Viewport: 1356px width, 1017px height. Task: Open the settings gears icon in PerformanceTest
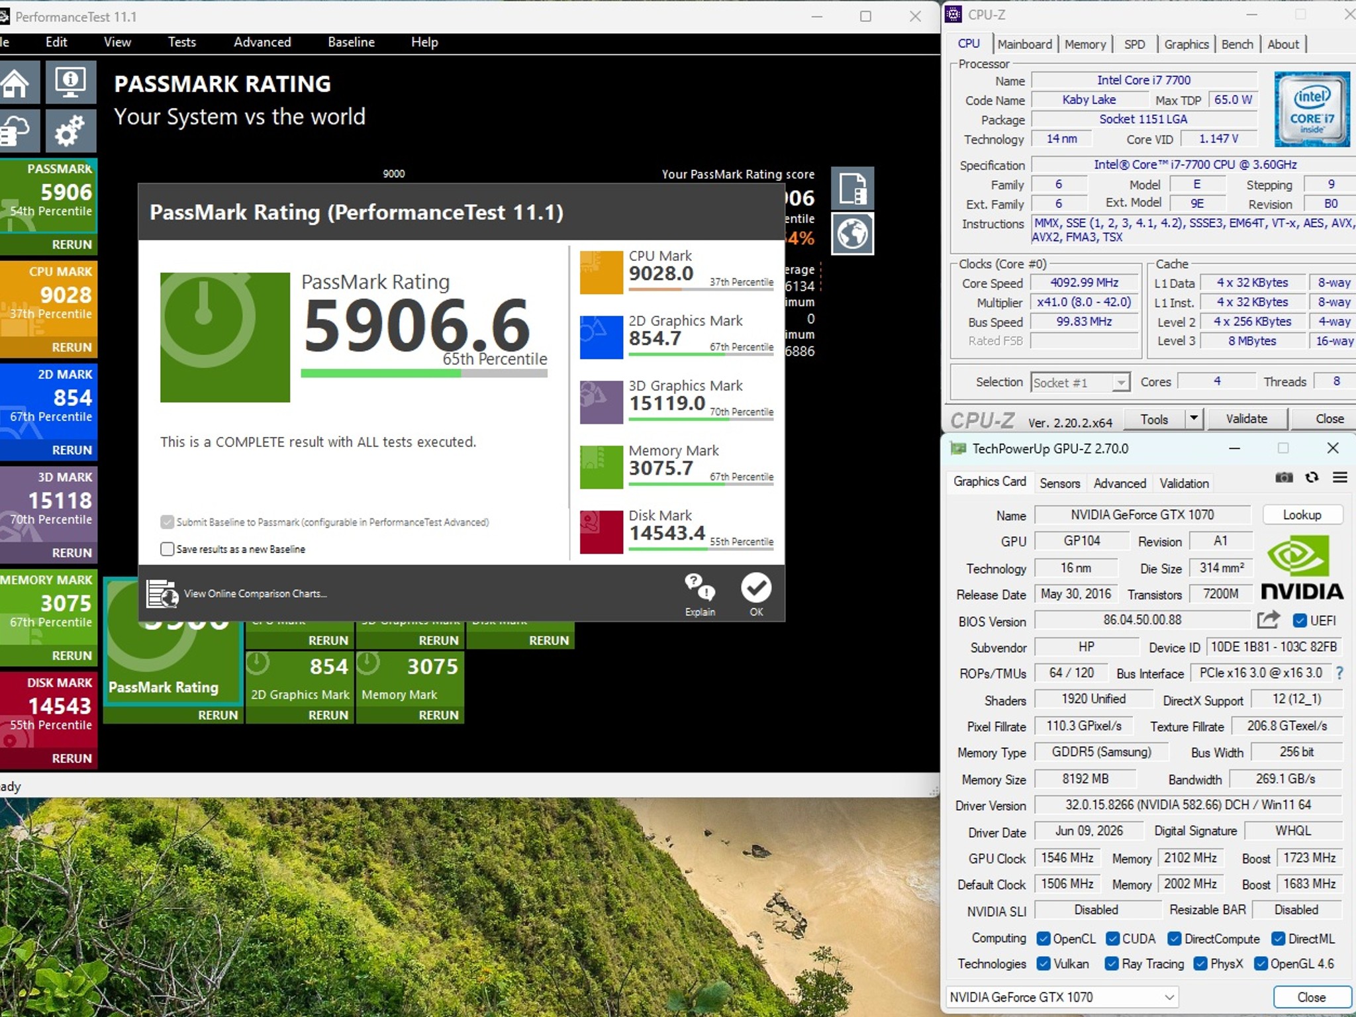71,130
